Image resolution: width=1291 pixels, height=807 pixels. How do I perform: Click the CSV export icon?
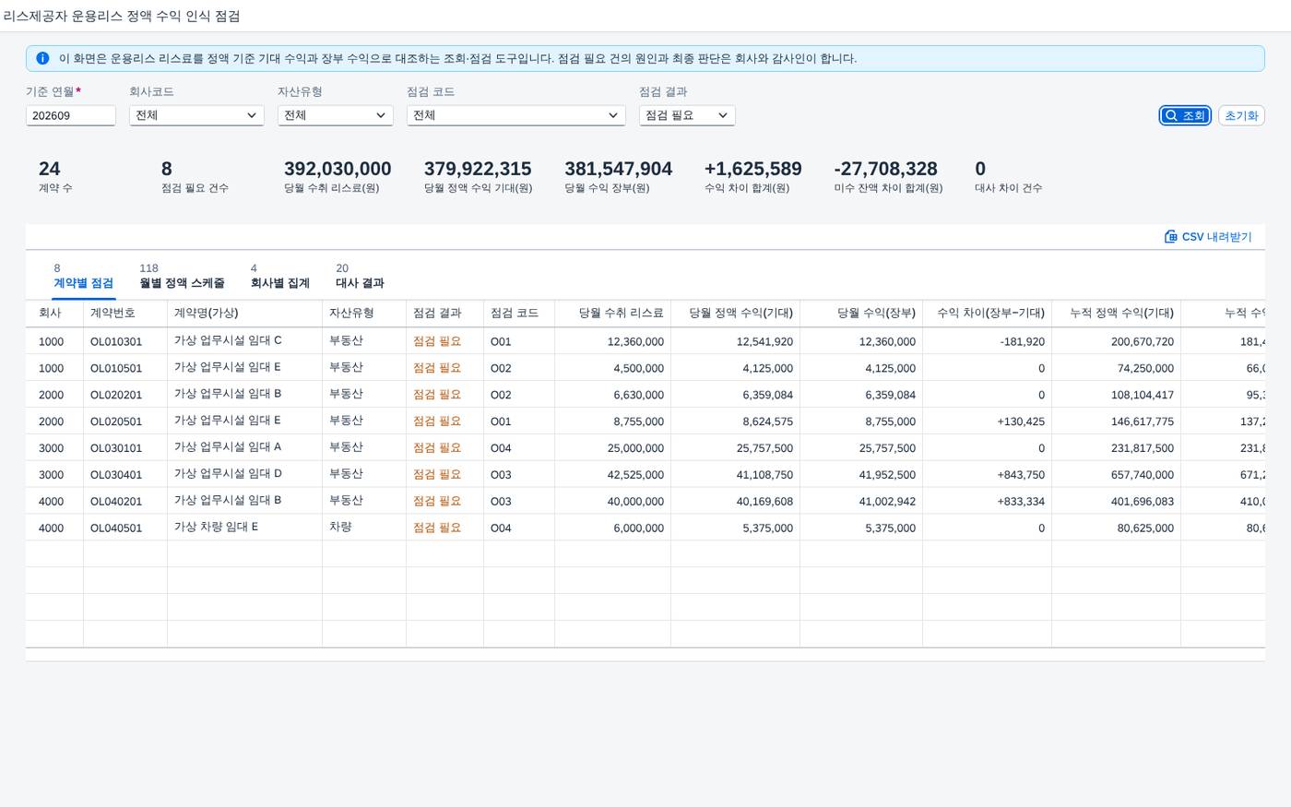point(1170,237)
